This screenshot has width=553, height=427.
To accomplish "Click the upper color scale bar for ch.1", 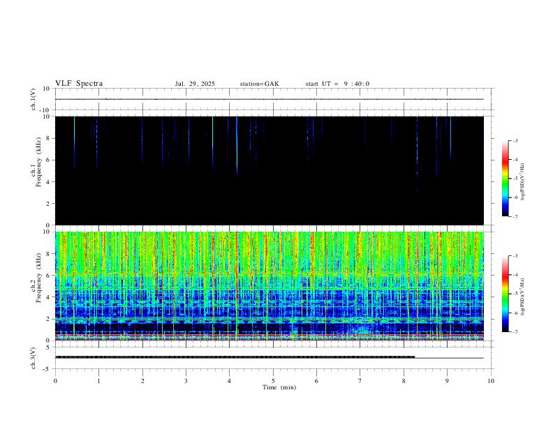I will [x=505, y=178].
